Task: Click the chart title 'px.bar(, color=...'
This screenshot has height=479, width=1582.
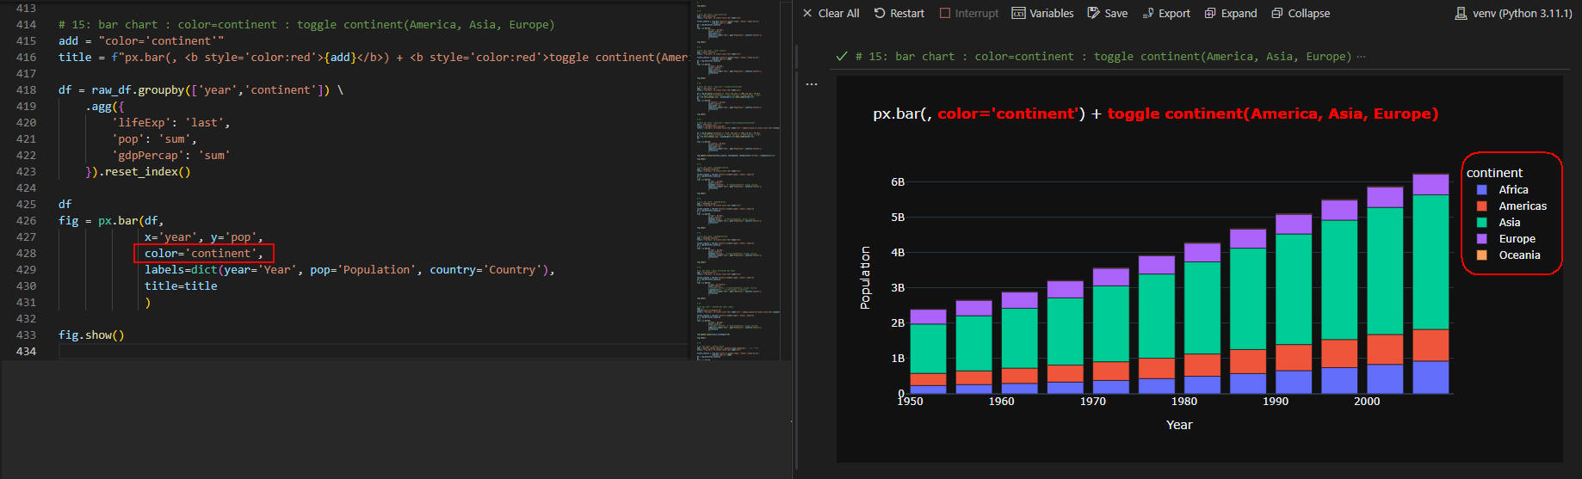Action: pos(1155,114)
